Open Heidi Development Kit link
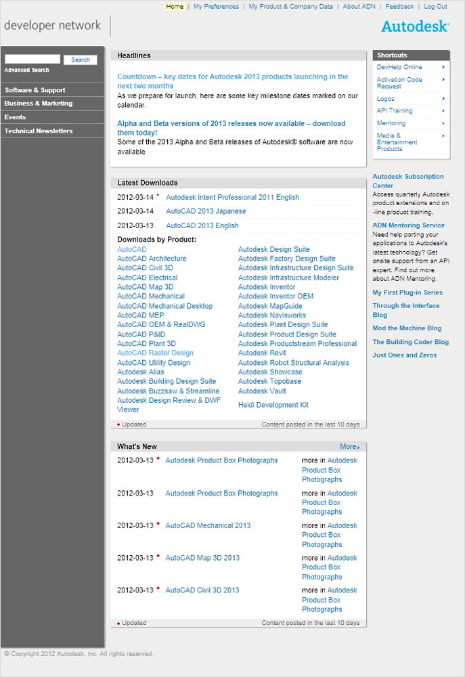This screenshot has width=465, height=677. point(273,405)
